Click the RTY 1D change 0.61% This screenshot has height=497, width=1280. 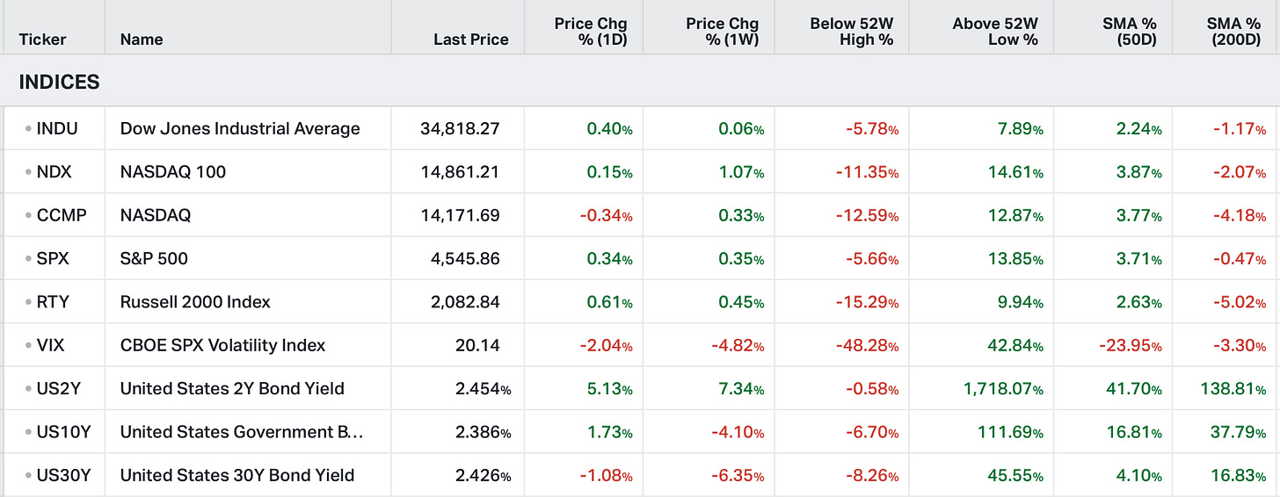pos(609,302)
